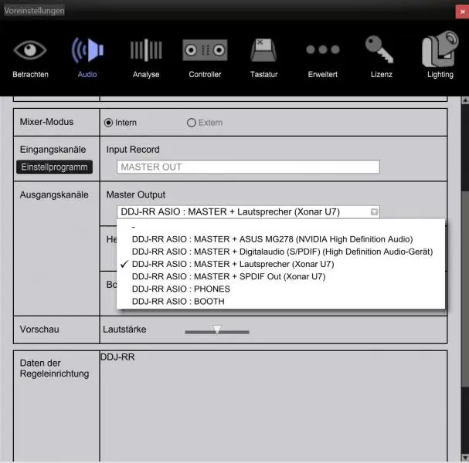Image resolution: width=469 pixels, height=463 pixels.
Task: Open the Analyse waveform icon
Action: point(145,51)
